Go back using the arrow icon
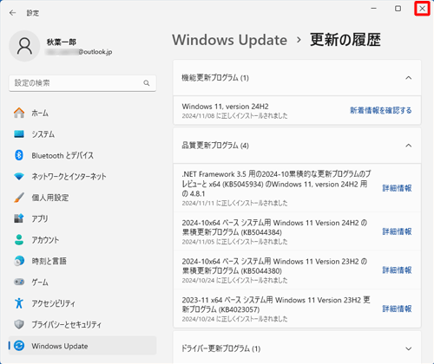 pyautogui.click(x=12, y=13)
